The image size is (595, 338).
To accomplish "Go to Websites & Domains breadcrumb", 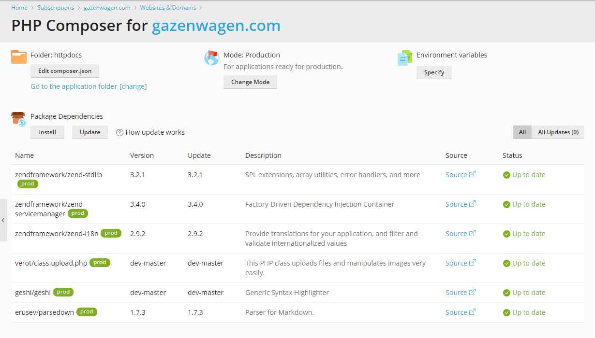I will [168, 8].
